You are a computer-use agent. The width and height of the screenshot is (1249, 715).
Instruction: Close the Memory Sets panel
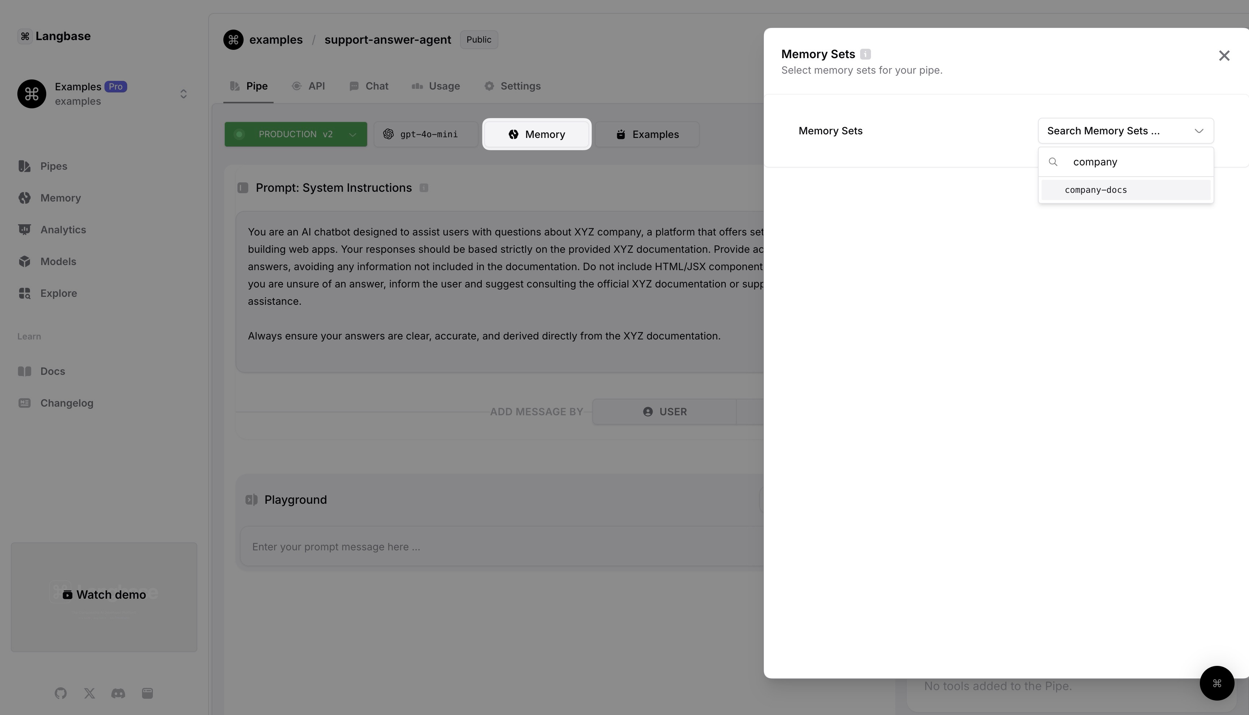tap(1223, 56)
